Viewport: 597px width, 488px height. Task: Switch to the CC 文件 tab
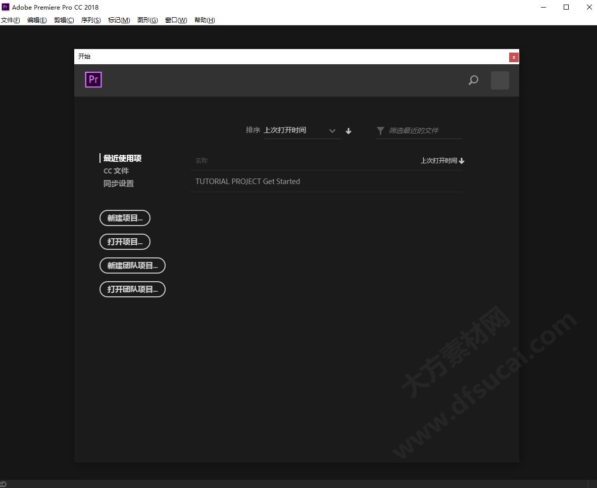tap(116, 171)
